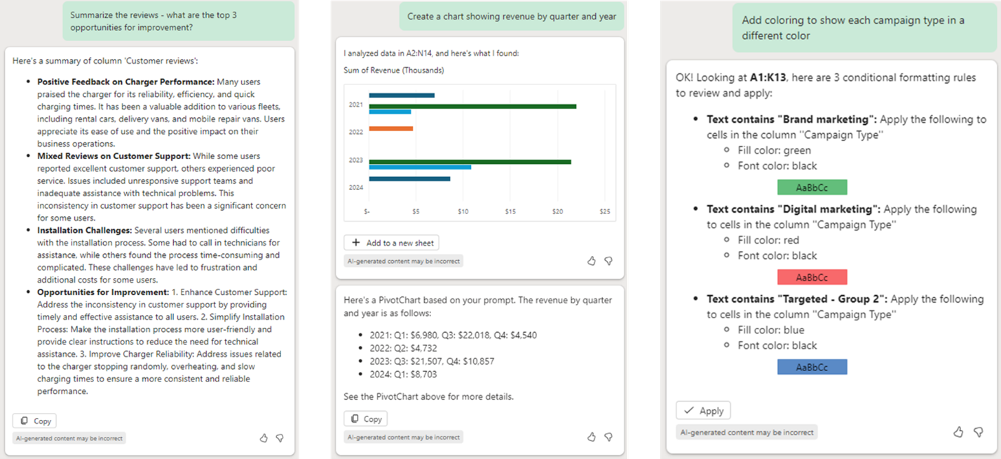Select the red AaBbCc preview swatch

point(811,277)
